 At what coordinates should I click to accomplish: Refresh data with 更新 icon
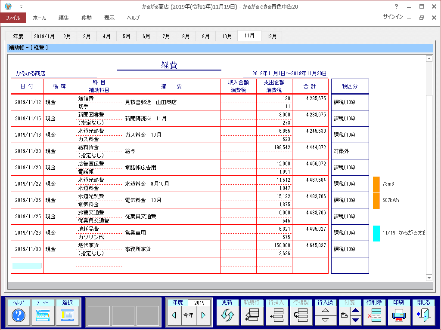[227, 315]
